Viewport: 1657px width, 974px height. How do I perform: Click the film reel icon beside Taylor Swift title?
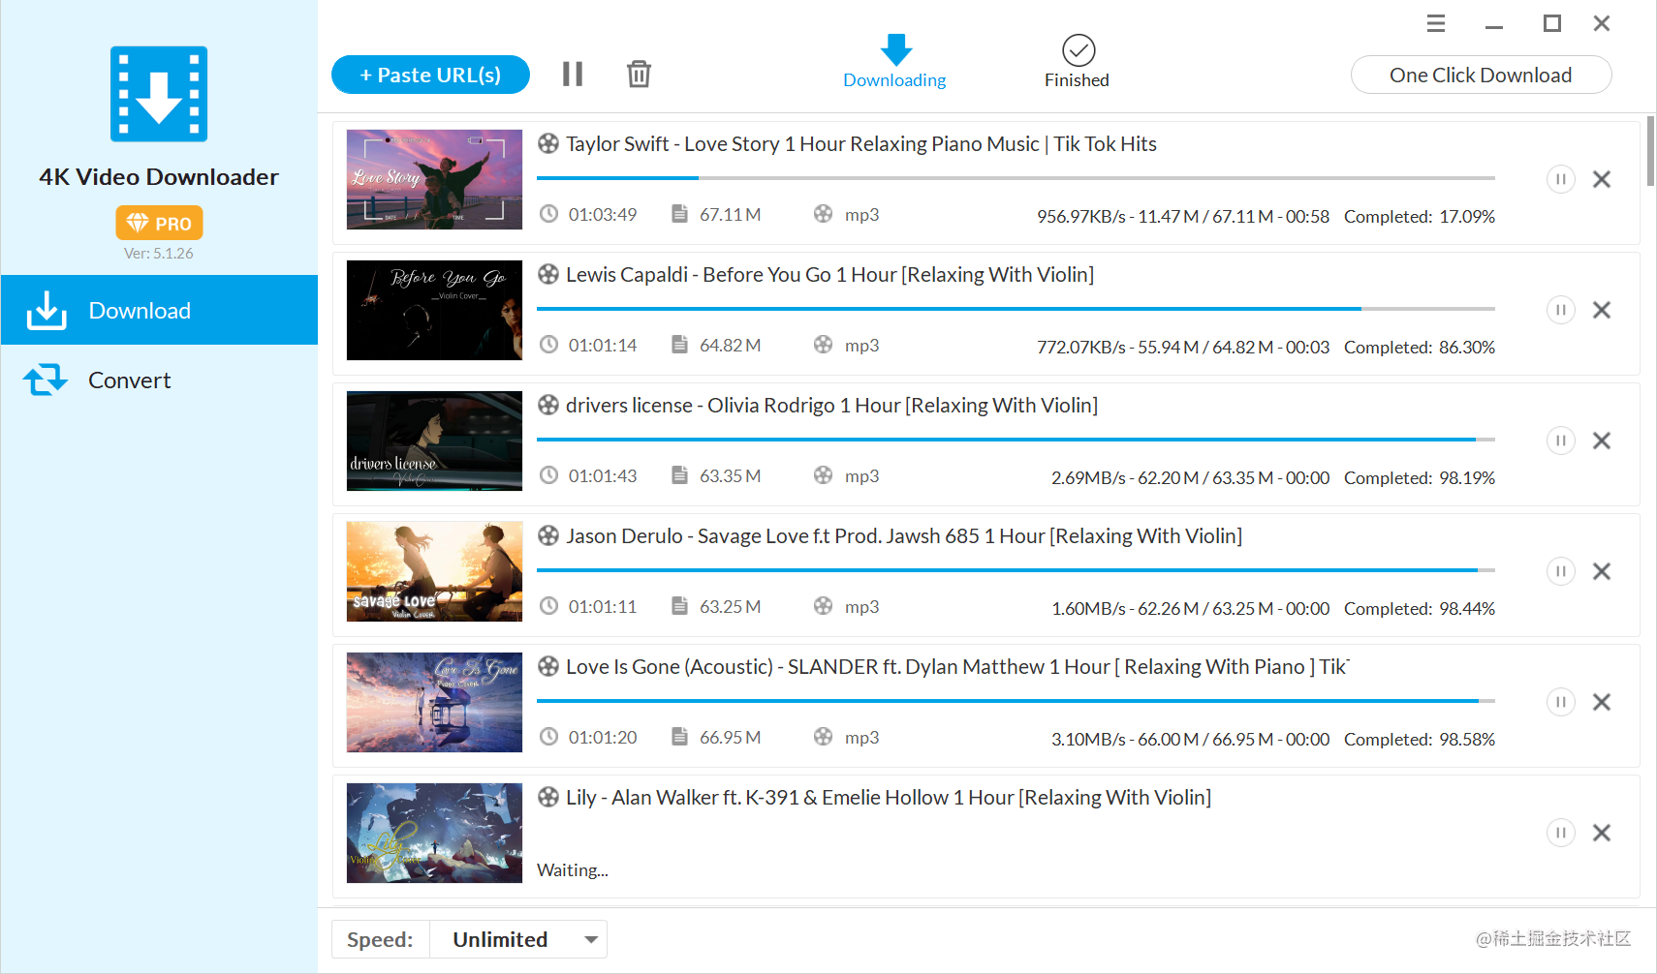548,143
